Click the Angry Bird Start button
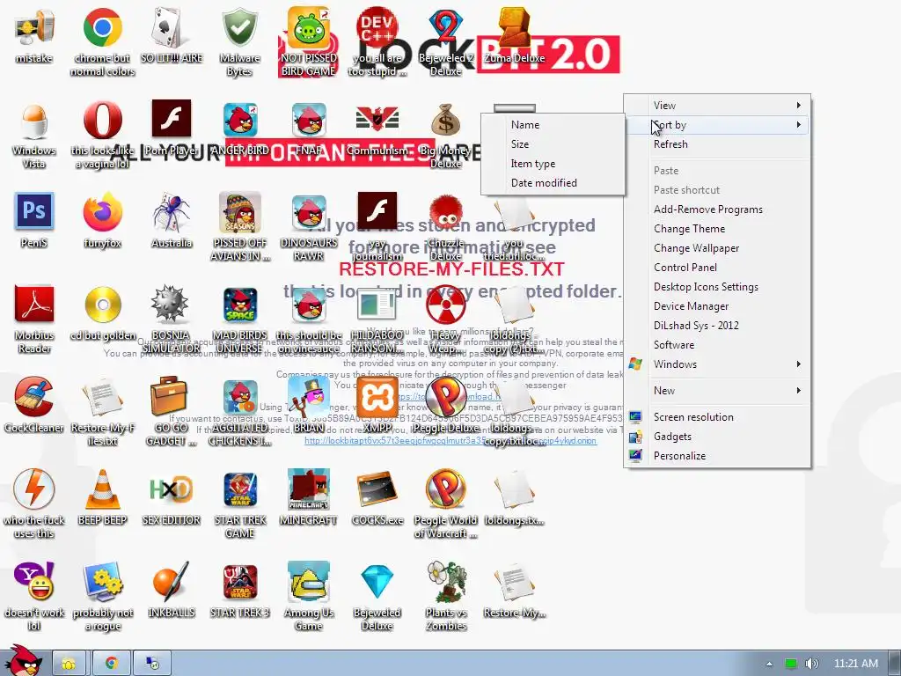This screenshot has height=676, width=901. [x=24, y=661]
